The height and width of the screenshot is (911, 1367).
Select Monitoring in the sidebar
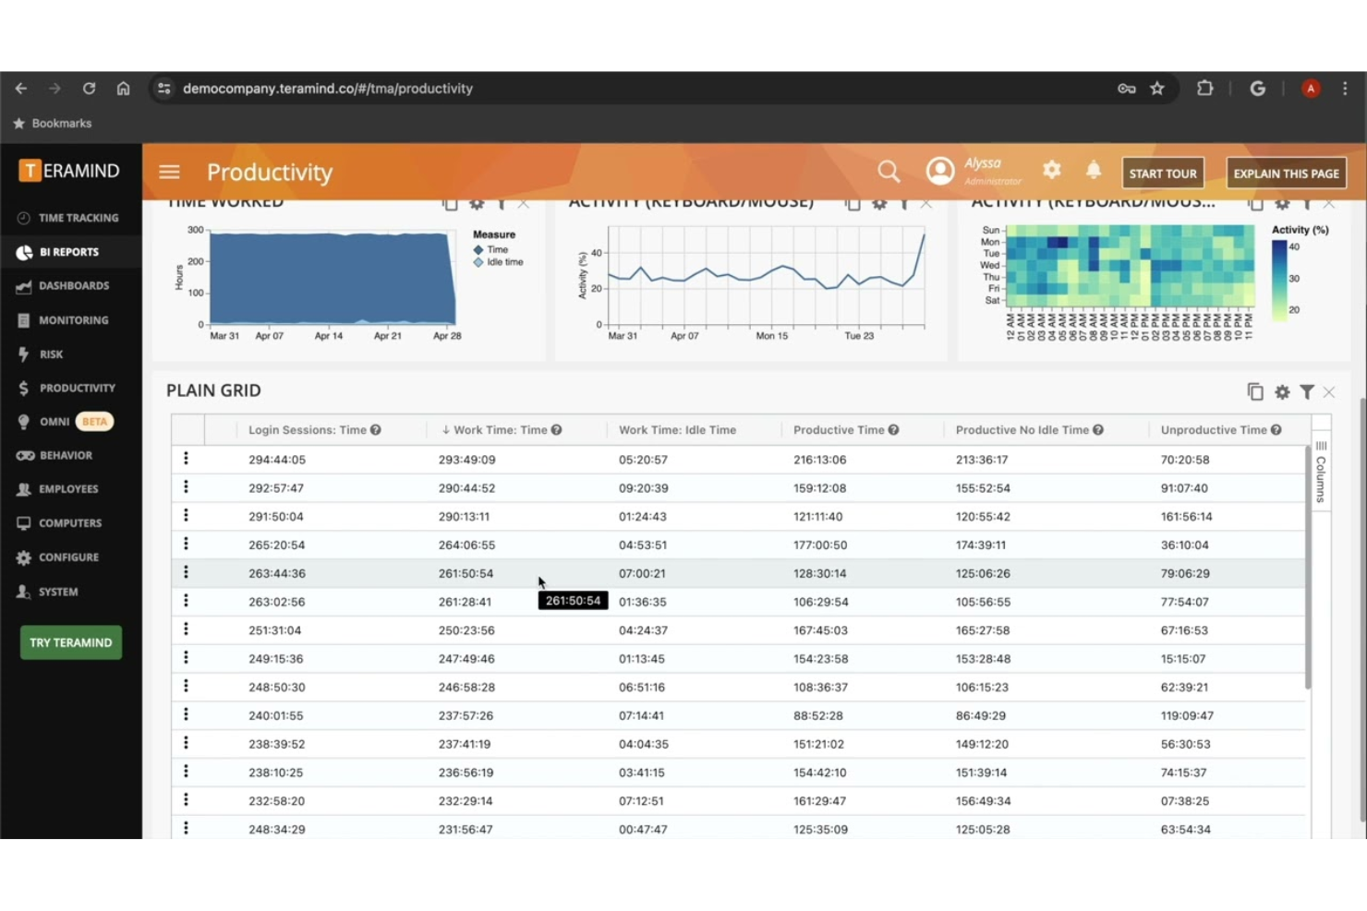click(73, 319)
